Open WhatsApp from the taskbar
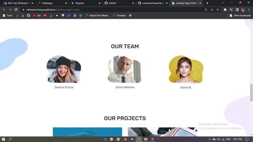253x142 pixels. (118, 139)
